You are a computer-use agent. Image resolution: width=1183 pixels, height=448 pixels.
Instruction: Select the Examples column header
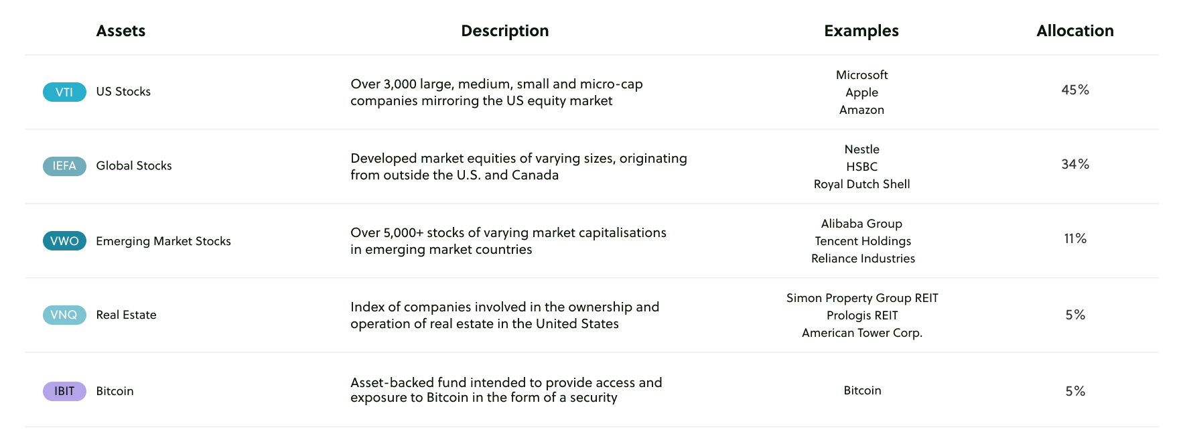[861, 31]
